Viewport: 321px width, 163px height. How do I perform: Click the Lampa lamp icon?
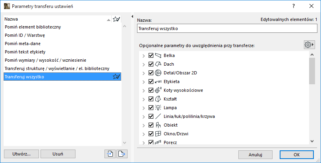[159, 108]
